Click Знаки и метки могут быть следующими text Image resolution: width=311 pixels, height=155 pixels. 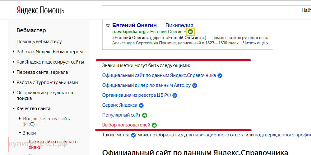pyautogui.click(x=146, y=65)
